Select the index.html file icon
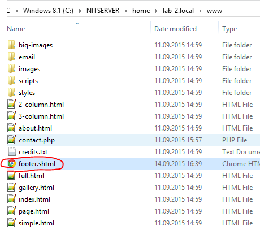 pyautogui.click(x=12, y=199)
